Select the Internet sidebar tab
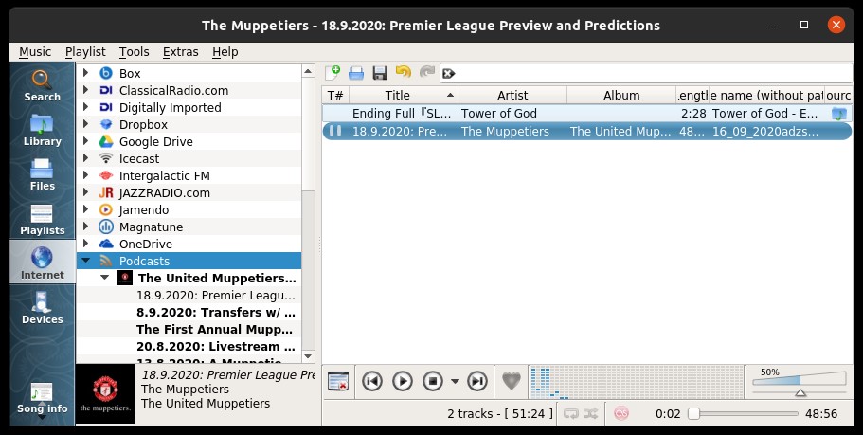The image size is (863, 435). coord(42,263)
